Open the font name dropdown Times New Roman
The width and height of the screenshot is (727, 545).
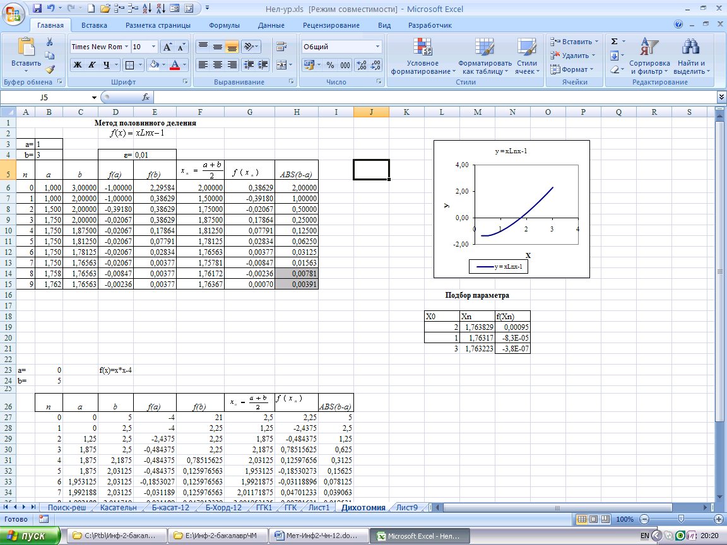click(x=127, y=47)
